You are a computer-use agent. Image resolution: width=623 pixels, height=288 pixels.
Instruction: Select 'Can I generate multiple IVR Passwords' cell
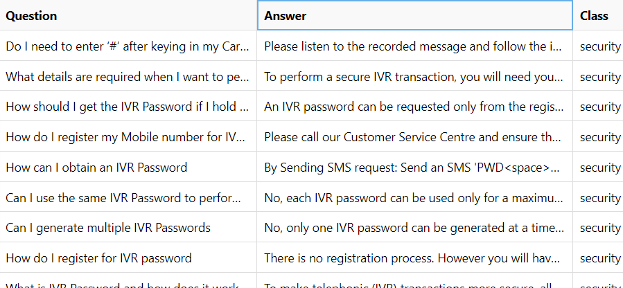(128, 227)
